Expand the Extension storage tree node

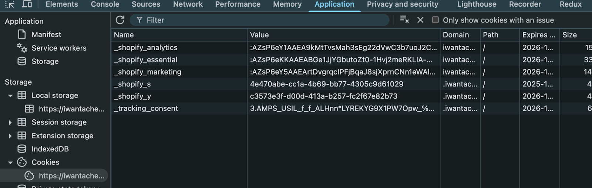click(x=10, y=136)
